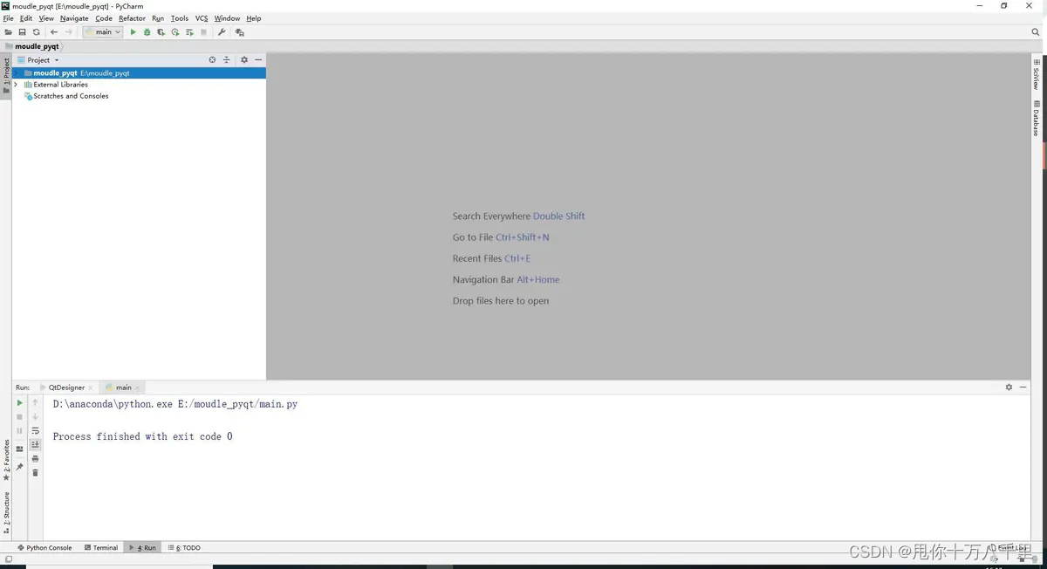The height and width of the screenshot is (569, 1047).
Task: Clear console with trash icon
Action: pos(36,473)
